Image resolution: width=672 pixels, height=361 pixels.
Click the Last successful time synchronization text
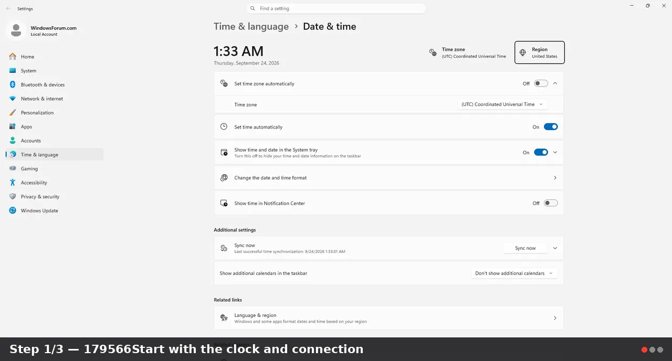[290, 252]
